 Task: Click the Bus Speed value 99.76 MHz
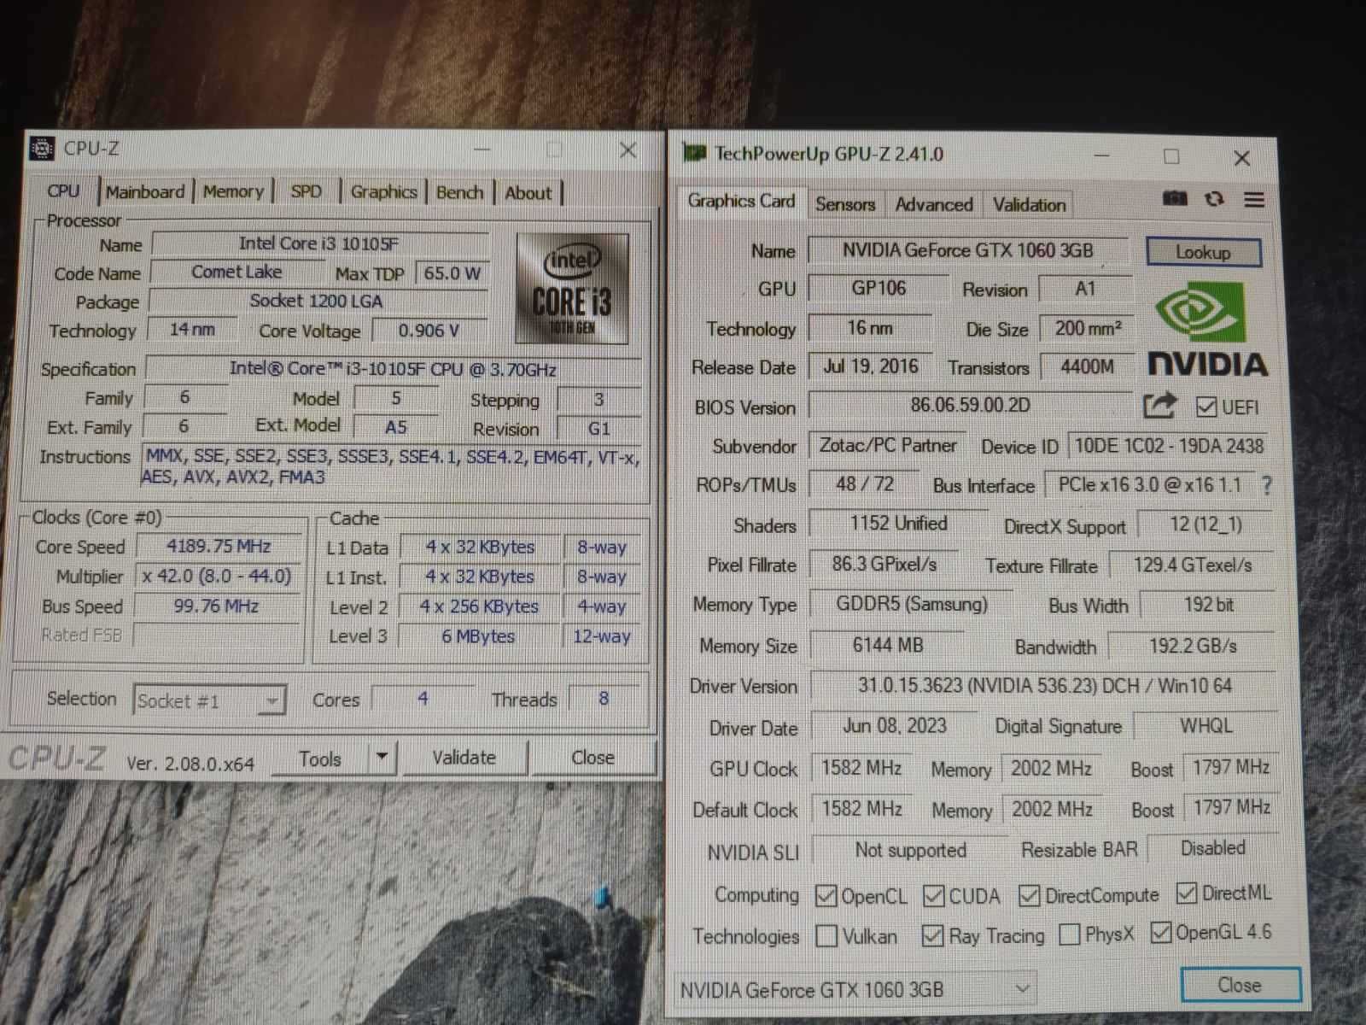click(216, 606)
